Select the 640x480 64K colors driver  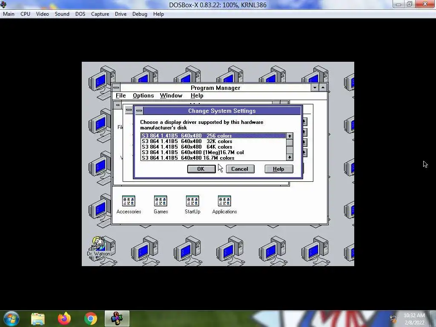click(x=213, y=147)
